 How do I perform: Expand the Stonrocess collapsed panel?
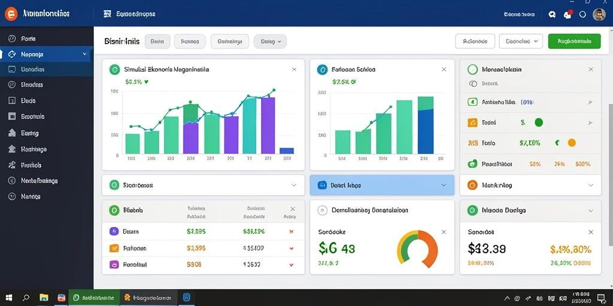[x=294, y=185]
